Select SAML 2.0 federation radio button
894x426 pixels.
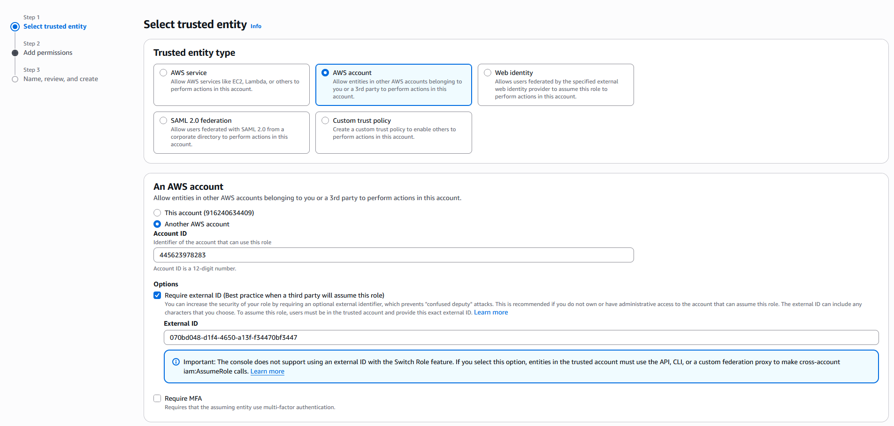[163, 120]
